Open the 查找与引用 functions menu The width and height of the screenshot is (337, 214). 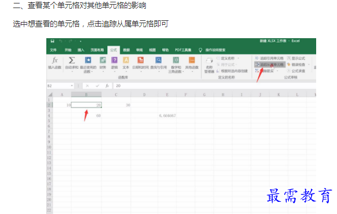pos(159,64)
